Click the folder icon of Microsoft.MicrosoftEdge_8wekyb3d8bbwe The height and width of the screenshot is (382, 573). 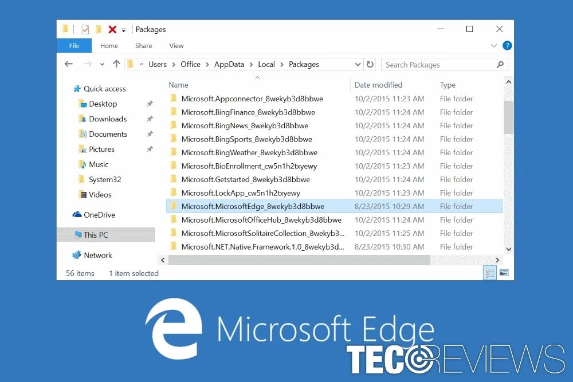pyautogui.click(x=174, y=206)
